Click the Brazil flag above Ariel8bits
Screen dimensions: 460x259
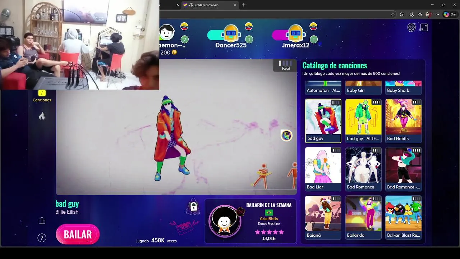[269, 213]
